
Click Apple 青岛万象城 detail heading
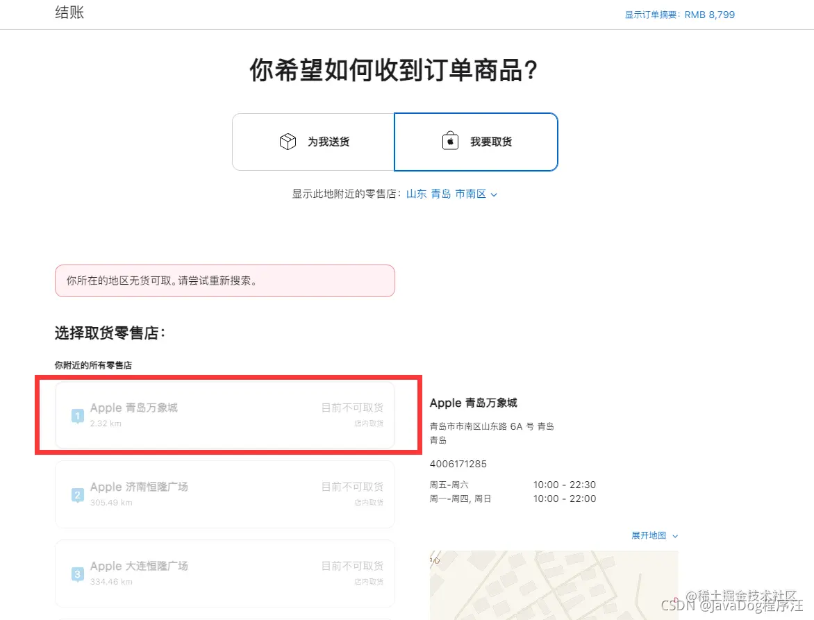coord(474,403)
